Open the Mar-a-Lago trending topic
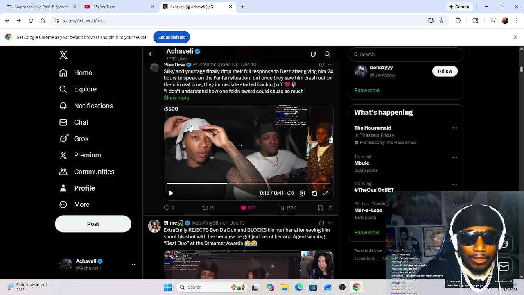Image resolution: width=524 pixels, height=295 pixels. [x=368, y=210]
